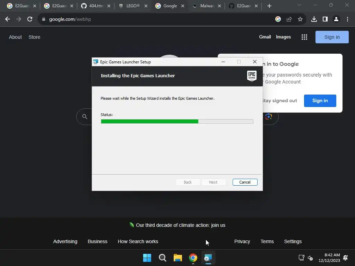The height and width of the screenshot is (266, 355).
Task: Open Windows Start menu
Action: pyautogui.click(x=147, y=258)
